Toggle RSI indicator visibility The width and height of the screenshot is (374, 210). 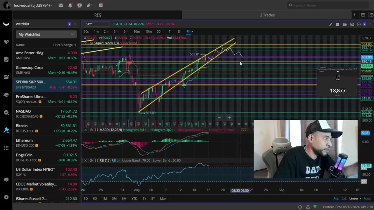(91, 160)
